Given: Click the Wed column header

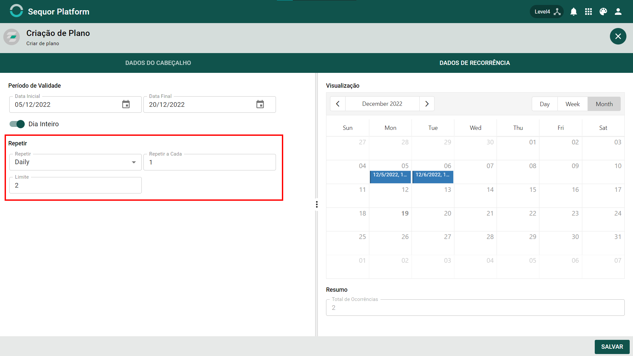Looking at the screenshot, I should pos(475,128).
